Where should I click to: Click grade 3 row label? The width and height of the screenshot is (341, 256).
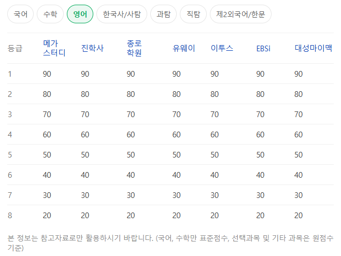tap(10, 115)
